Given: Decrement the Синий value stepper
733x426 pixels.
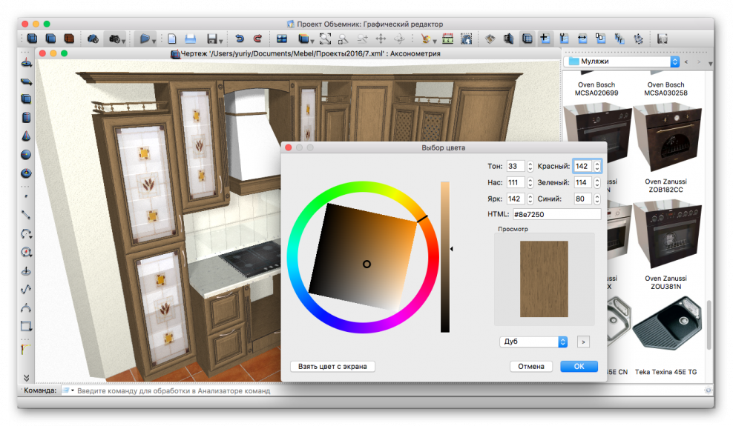Looking at the screenshot, I should pos(597,202).
